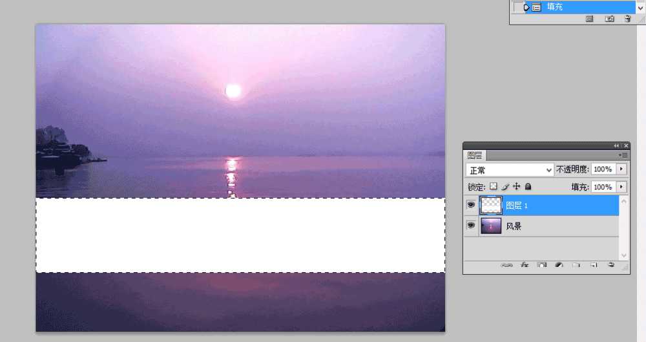
Task: Toggle lock transparent pixels
Action: click(x=493, y=186)
